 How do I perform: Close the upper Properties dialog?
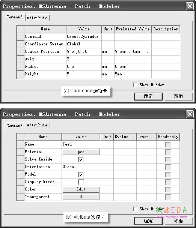pyautogui.click(x=190, y=6)
